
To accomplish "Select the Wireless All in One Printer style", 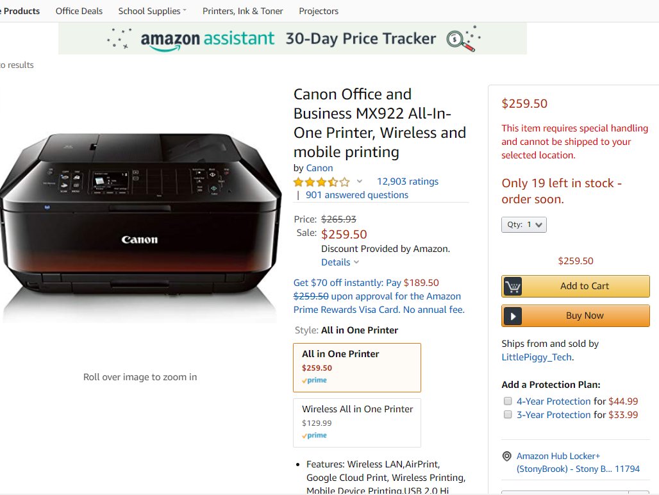I will tap(357, 422).
